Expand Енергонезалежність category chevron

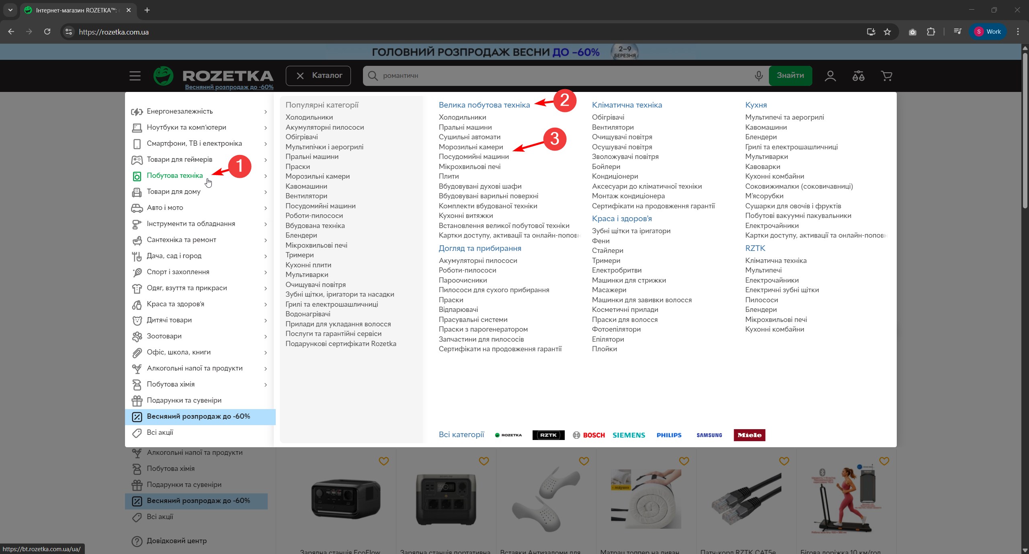tap(265, 112)
